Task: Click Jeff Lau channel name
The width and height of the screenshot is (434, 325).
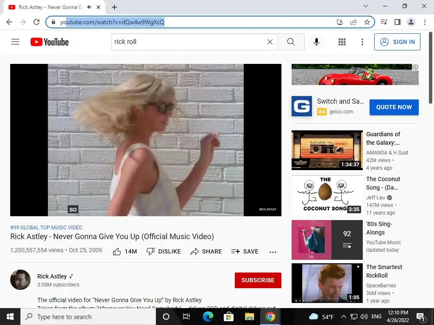Action: click(x=376, y=197)
